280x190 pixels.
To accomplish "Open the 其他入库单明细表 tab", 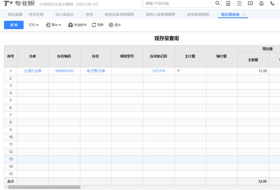I will [x=161, y=14].
